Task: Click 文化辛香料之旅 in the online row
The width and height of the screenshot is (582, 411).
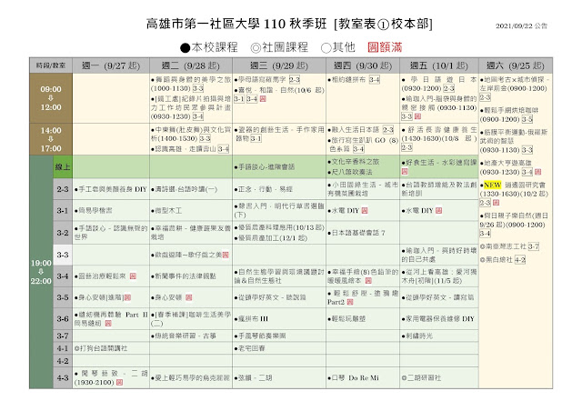Action: pos(354,162)
